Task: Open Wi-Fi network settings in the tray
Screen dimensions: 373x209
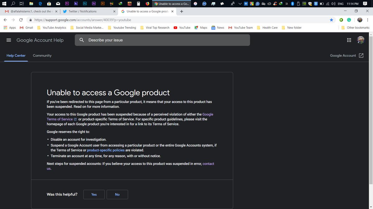Action: (x=327, y=4)
